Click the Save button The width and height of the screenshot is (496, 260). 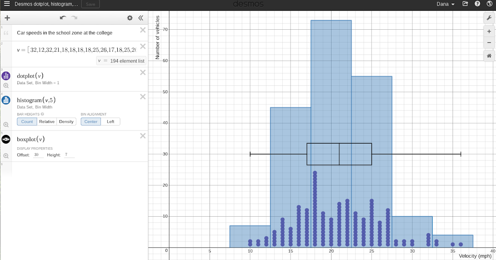90,4
